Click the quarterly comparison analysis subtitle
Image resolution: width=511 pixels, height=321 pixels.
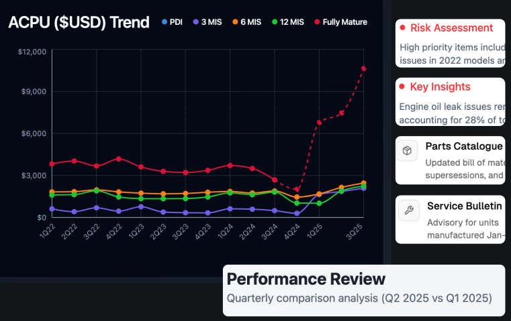[x=359, y=298]
